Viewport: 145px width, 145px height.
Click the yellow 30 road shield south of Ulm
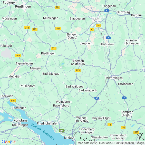point(92,30)
